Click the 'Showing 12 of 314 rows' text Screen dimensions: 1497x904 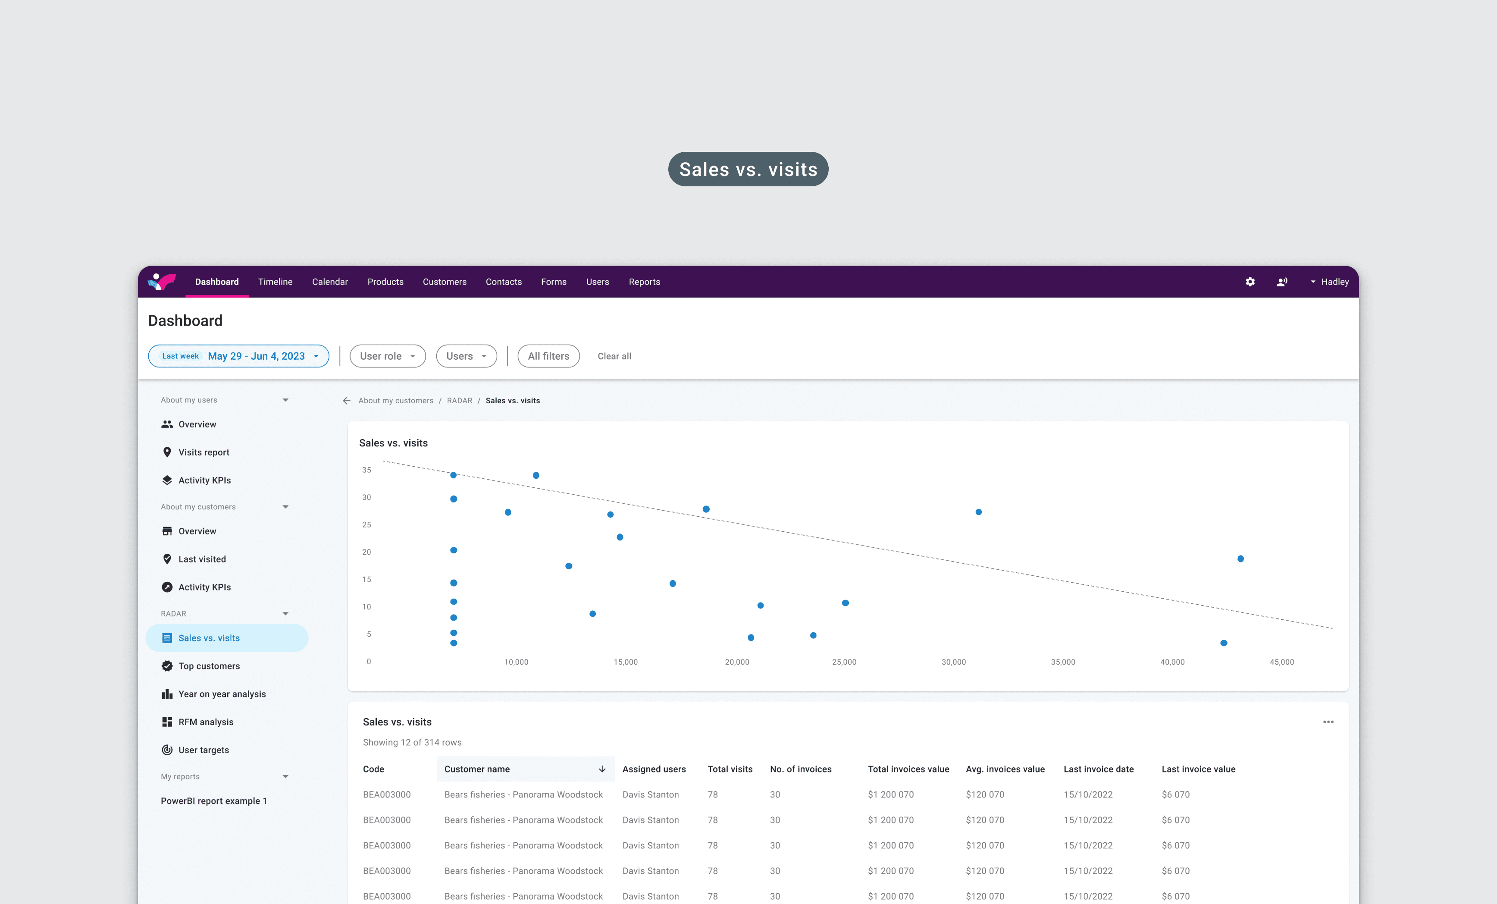(412, 742)
